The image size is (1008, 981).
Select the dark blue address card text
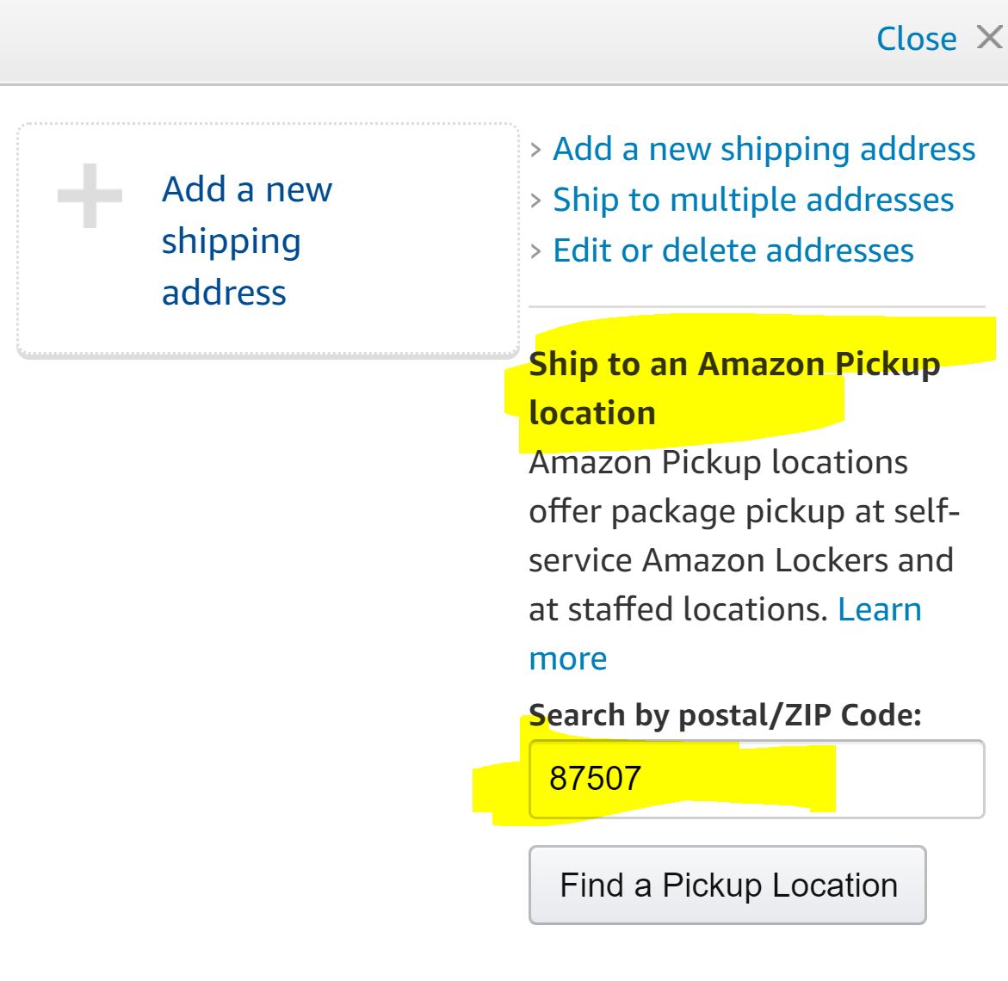[246, 240]
